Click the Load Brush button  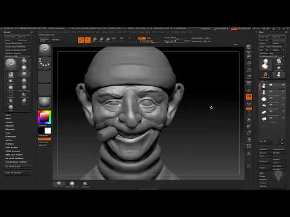click(x=10, y=37)
